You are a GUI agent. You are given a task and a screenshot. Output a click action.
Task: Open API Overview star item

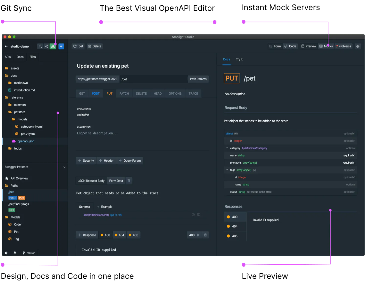35,178
